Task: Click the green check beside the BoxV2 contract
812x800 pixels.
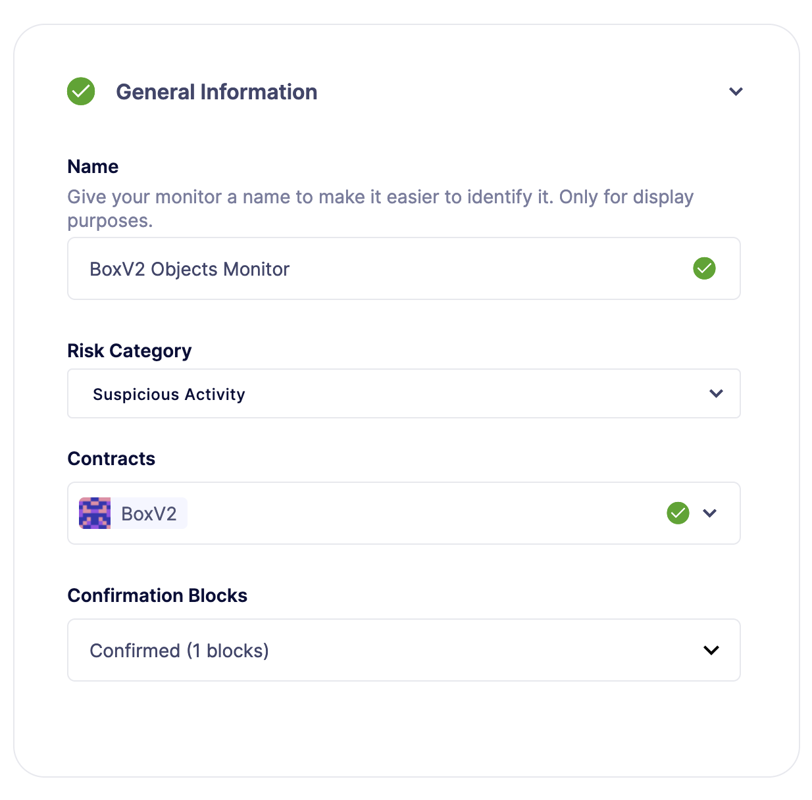Action: (678, 513)
